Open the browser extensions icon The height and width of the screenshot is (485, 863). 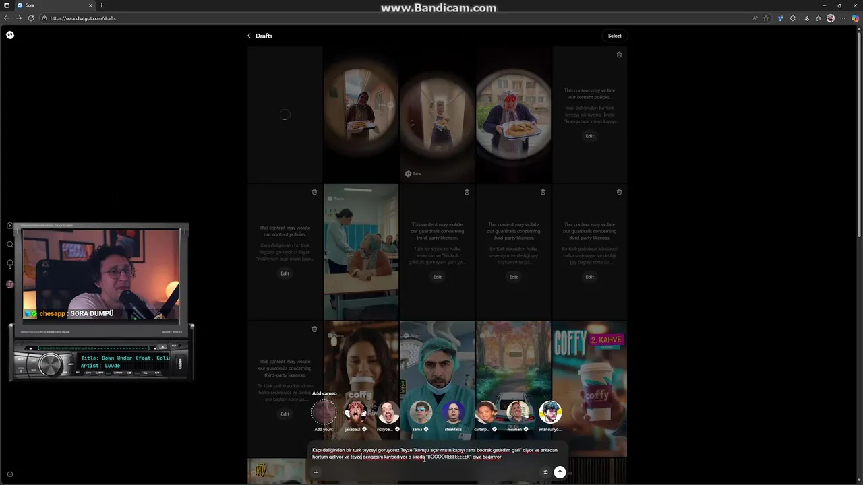(x=793, y=18)
